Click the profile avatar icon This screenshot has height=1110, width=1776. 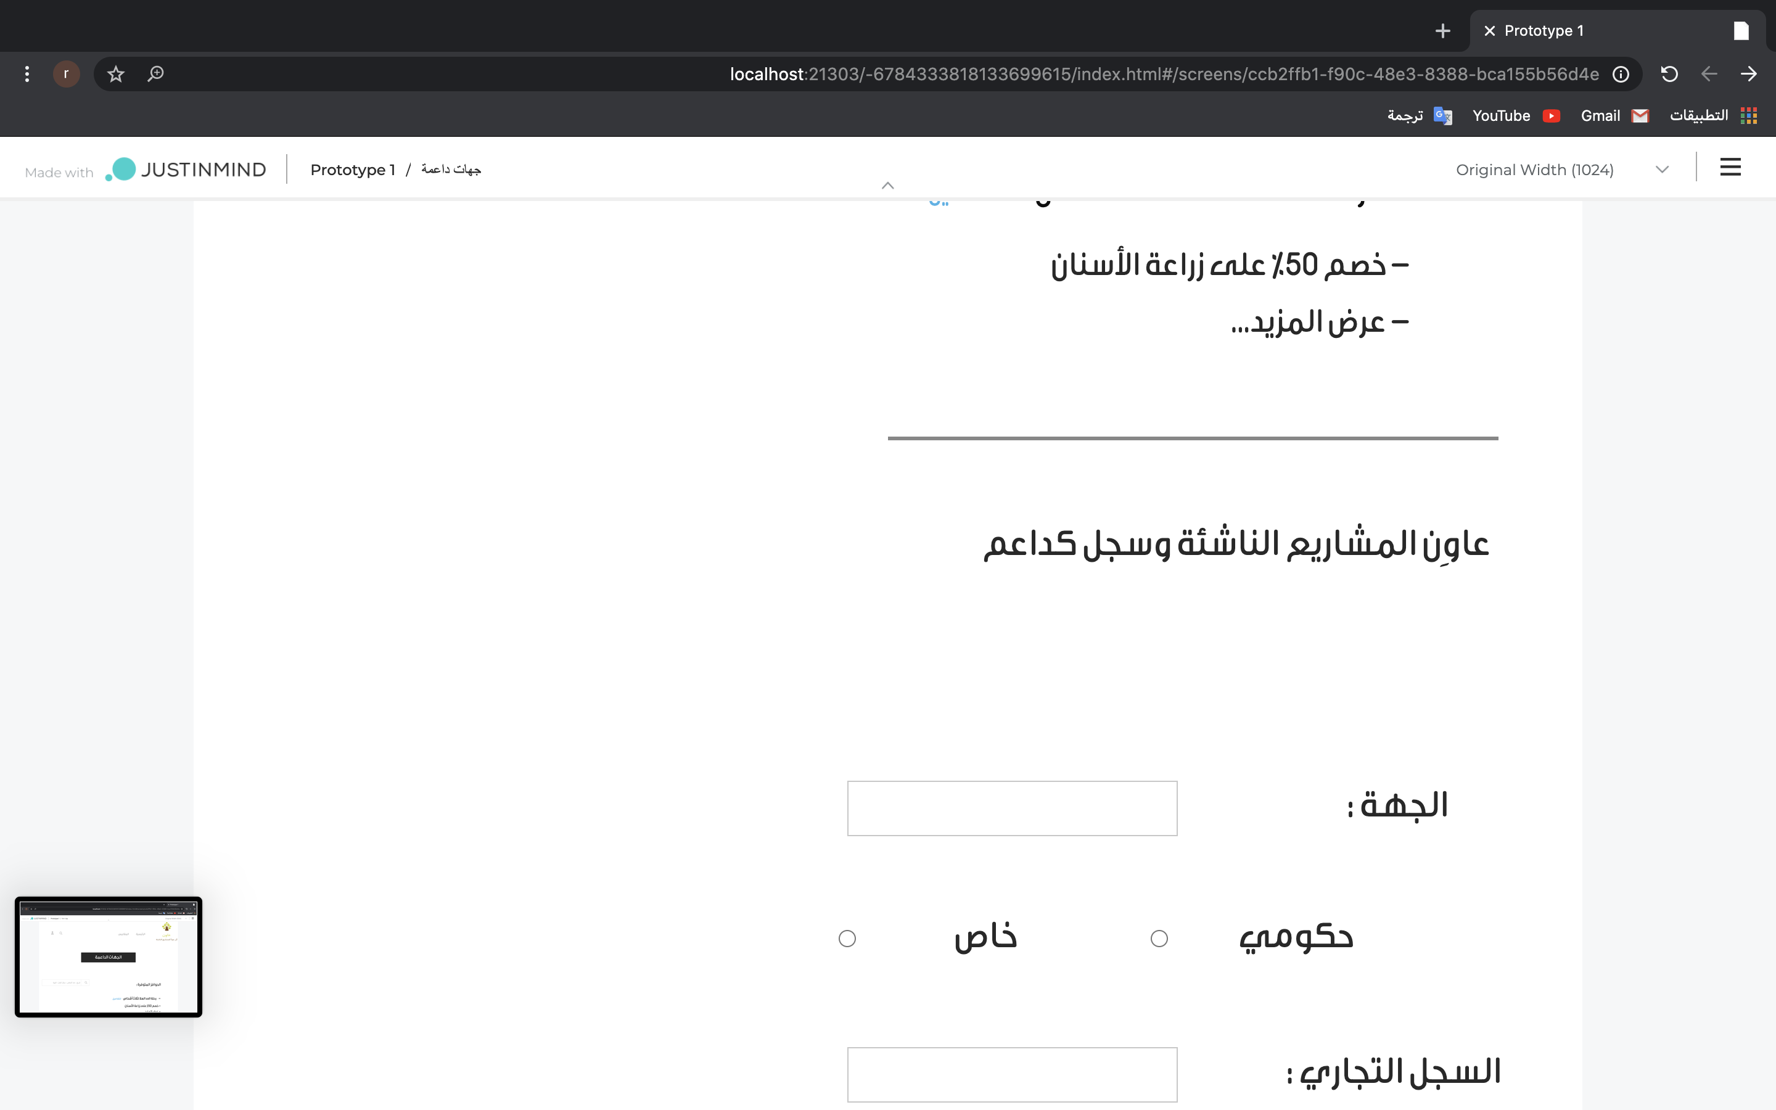[x=66, y=74]
